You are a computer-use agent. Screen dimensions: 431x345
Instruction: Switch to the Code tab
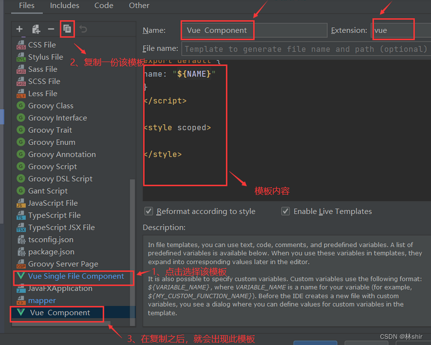pyautogui.click(x=104, y=6)
